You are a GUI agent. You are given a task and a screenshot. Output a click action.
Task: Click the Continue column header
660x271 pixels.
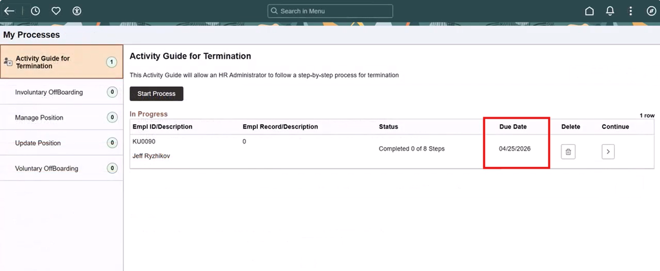point(615,126)
